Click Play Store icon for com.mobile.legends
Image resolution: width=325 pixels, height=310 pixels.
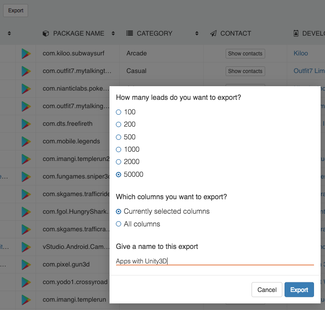[x=26, y=142]
